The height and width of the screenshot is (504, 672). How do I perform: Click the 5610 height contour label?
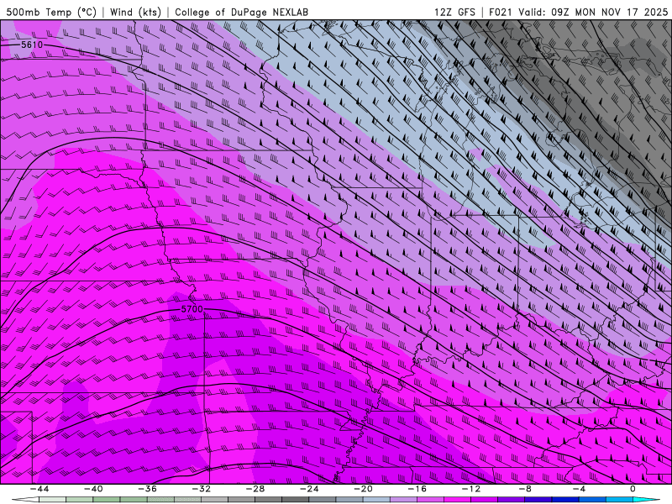pyautogui.click(x=32, y=45)
